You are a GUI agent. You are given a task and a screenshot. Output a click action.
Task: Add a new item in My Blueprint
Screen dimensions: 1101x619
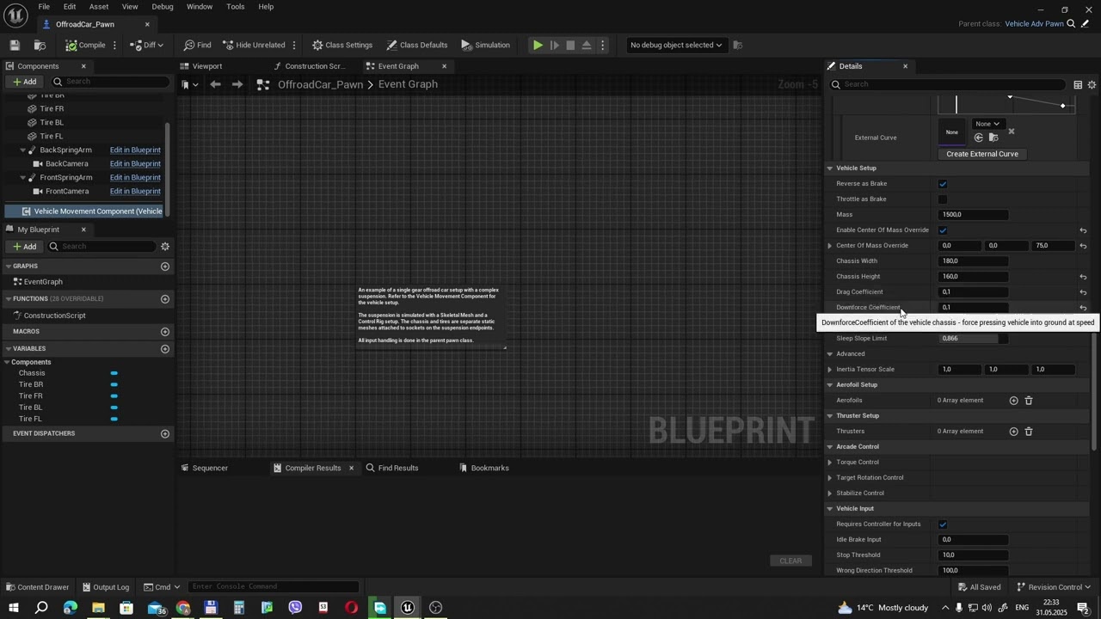tap(24, 247)
